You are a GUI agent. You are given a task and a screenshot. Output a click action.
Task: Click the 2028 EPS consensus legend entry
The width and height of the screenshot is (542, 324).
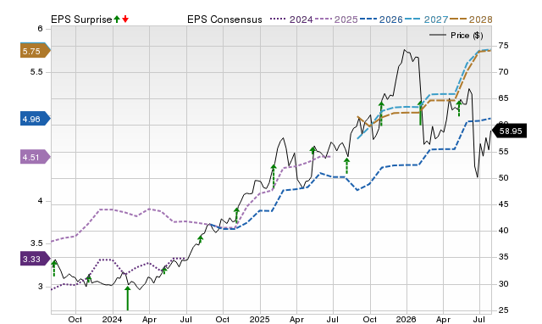(x=471, y=20)
